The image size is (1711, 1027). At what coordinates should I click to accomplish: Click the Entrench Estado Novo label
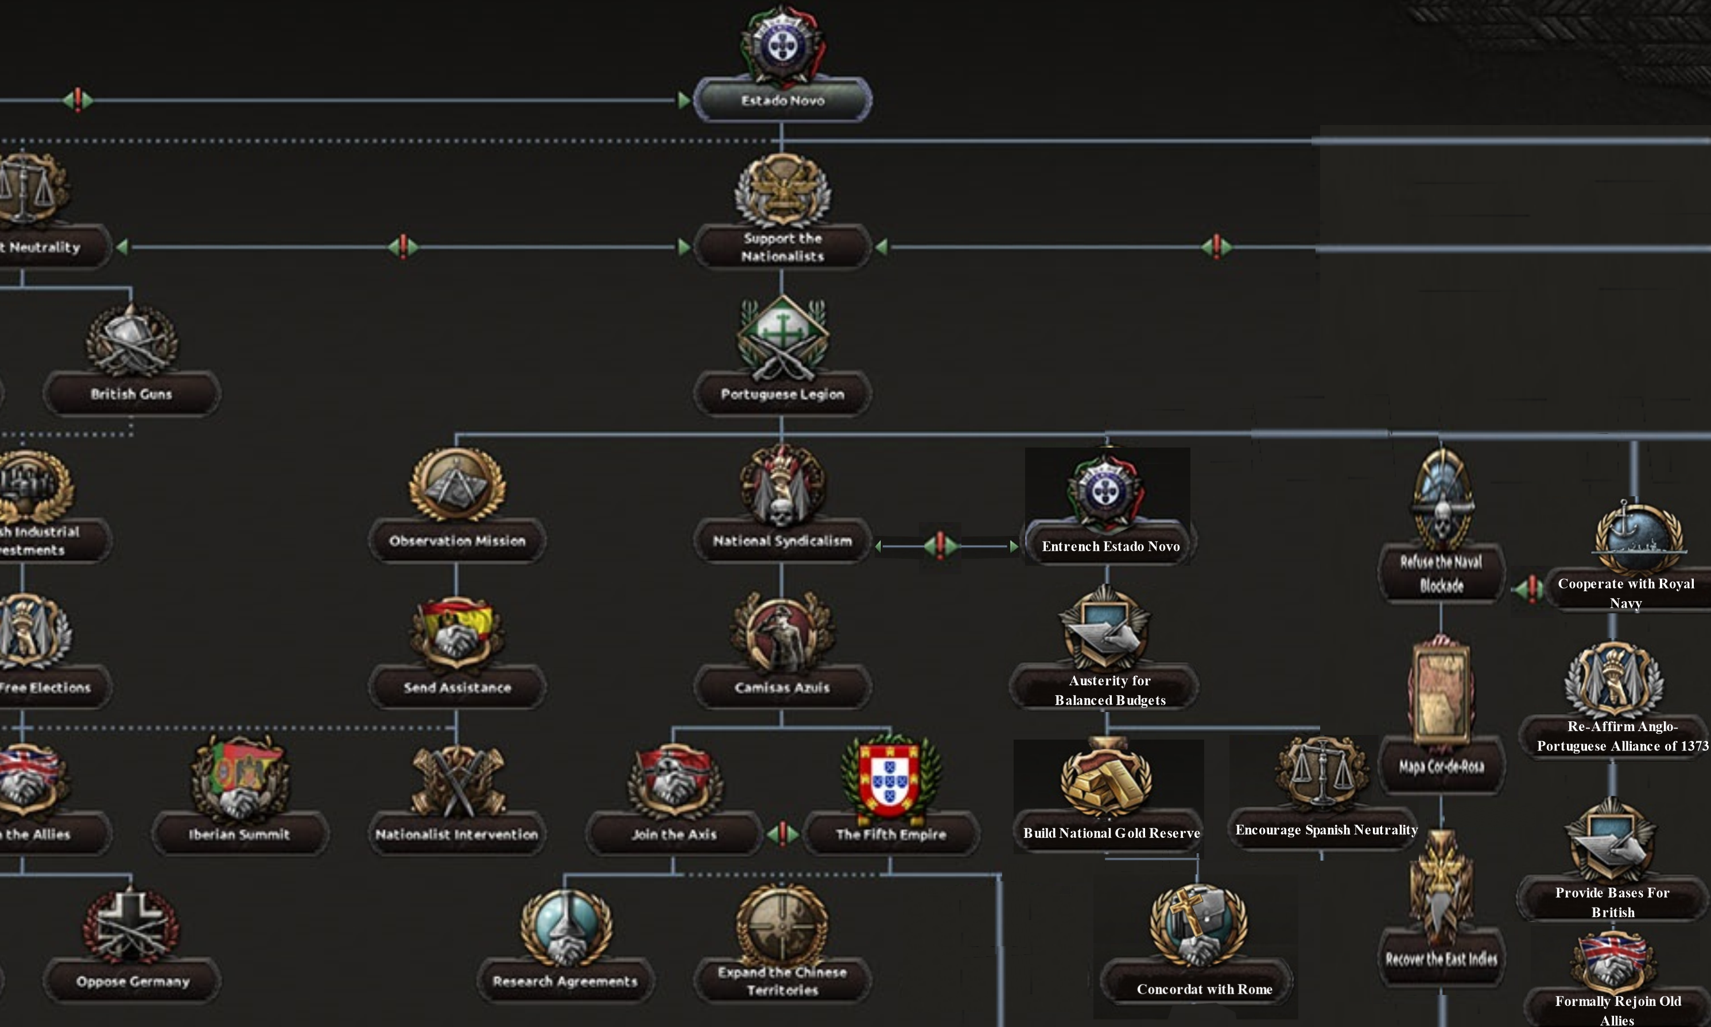click(1110, 546)
